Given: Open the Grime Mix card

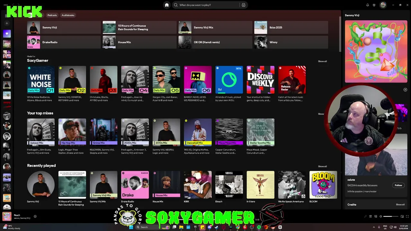Looking at the screenshot, I should pyautogui.click(x=103, y=132).
